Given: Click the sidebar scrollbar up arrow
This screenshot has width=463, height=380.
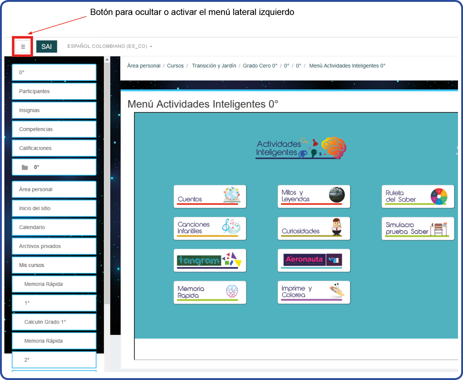Looking at the screenshot, I should (107, 60).
